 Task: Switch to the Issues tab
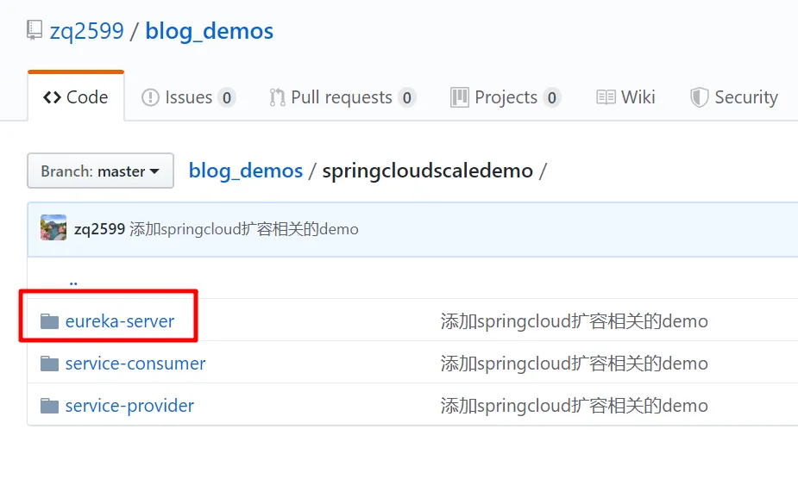tap(188, 97)
